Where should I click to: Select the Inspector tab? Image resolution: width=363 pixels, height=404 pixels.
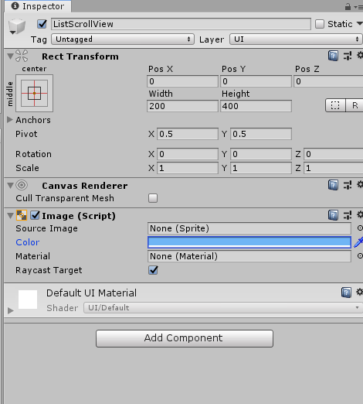point(38,6)
